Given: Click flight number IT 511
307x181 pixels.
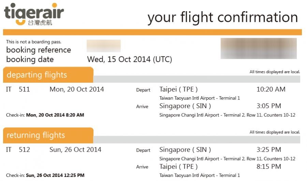Looking at the screenshot, I should (18, 89).
